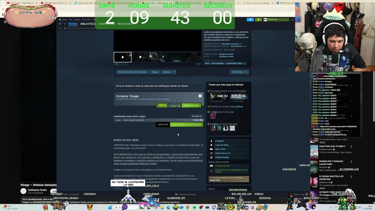Expand the Ignorar options arrow
Screen dimensions: 375x211
click(175, 72)
